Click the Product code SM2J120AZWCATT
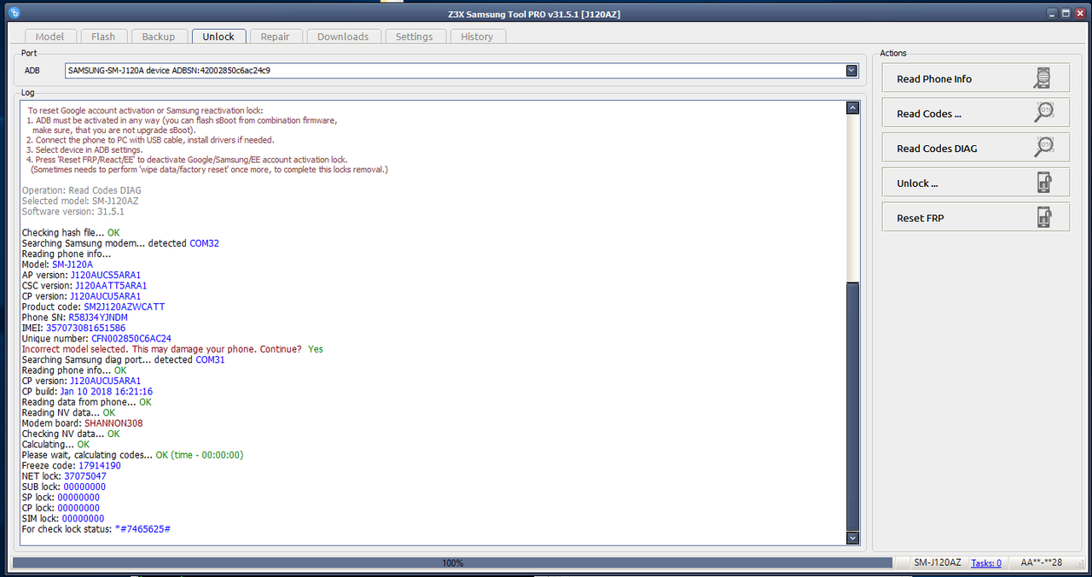1092x577 pixels. point(125,306)
